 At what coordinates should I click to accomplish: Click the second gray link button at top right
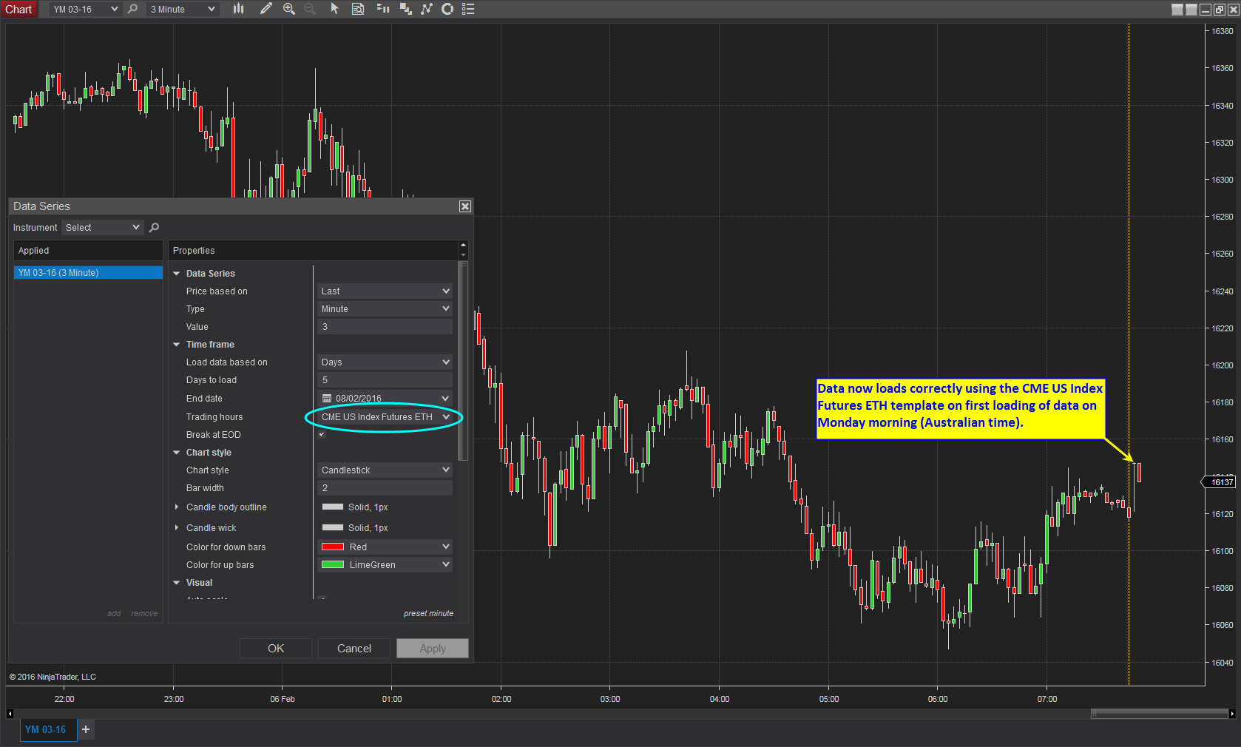pos(1191,10)
